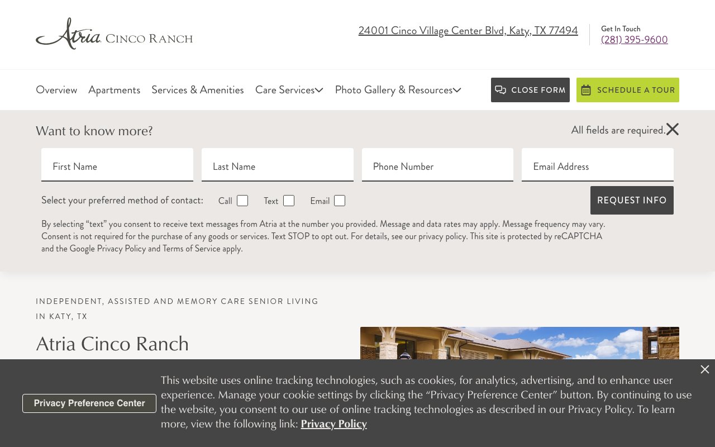
Task: Select the 'Atria Cinco Ranch' heading
Action: (112, 344)
